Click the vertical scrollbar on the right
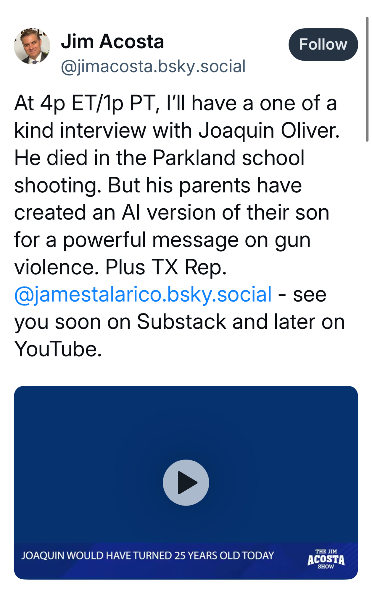The height and width of the screenshot is (592, 372). tap(367, 80)
